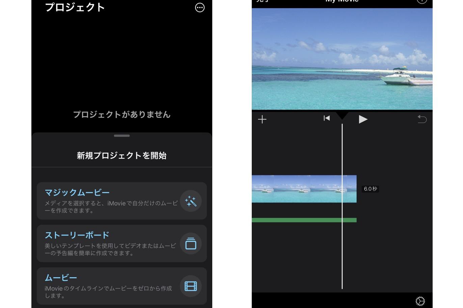Click the 新規プロジェクトを開始 heading
The height and width of the screenshot is (308, 463).
[x=121, y=156]
